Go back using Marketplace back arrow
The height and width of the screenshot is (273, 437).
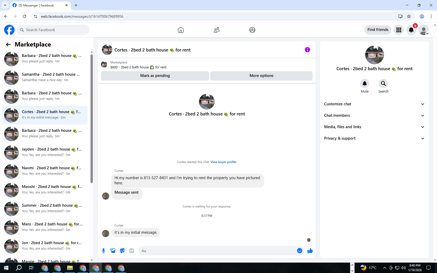click(8, 44)
